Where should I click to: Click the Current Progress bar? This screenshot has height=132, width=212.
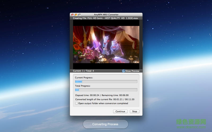pyautogui.click(x=106, y=82)
